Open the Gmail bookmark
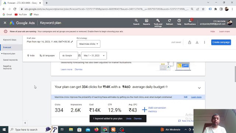This screenshot has width=236, height=133. pos(7,14)
